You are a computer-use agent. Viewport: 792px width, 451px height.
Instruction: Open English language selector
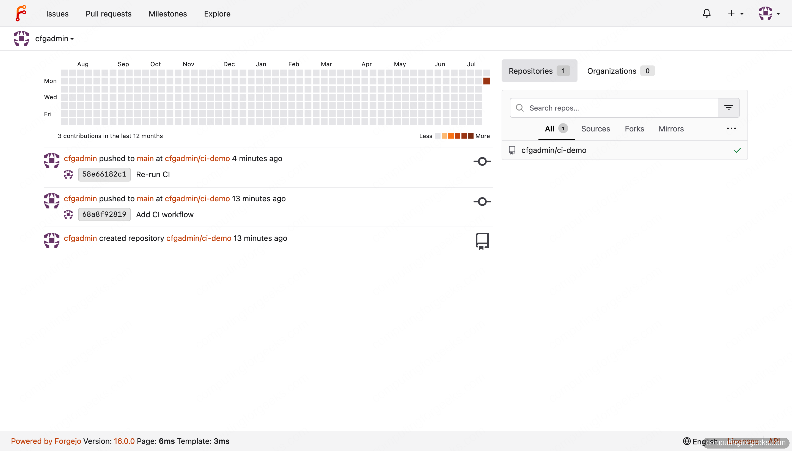[x=701, y=441]
